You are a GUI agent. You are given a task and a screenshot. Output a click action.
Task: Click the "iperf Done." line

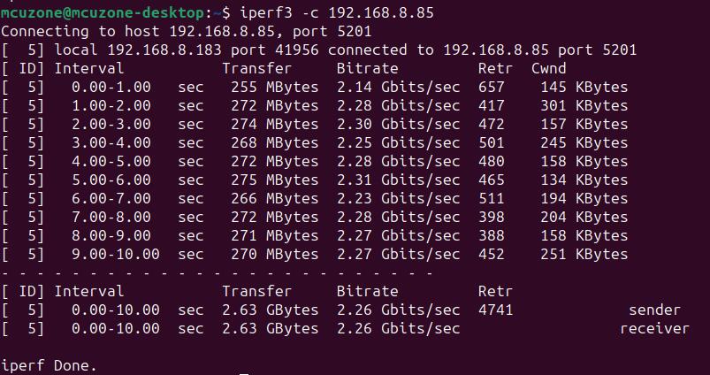click(x=49, y=365)
